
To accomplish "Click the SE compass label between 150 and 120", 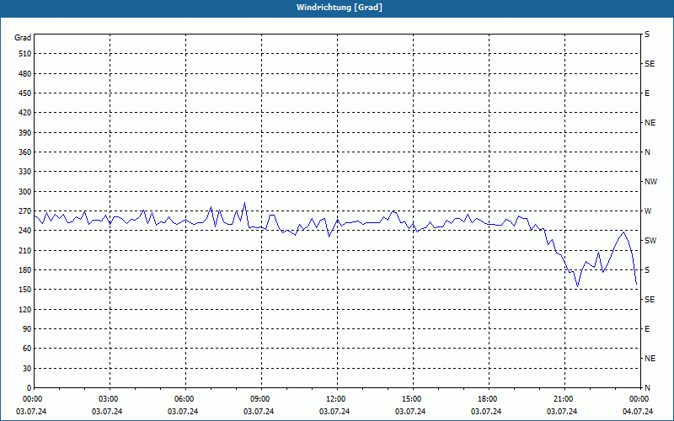I will click(650, 300).
